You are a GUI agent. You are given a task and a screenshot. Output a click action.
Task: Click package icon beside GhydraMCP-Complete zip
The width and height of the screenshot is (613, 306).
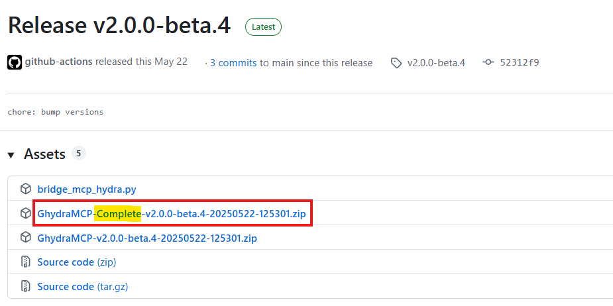26,213
